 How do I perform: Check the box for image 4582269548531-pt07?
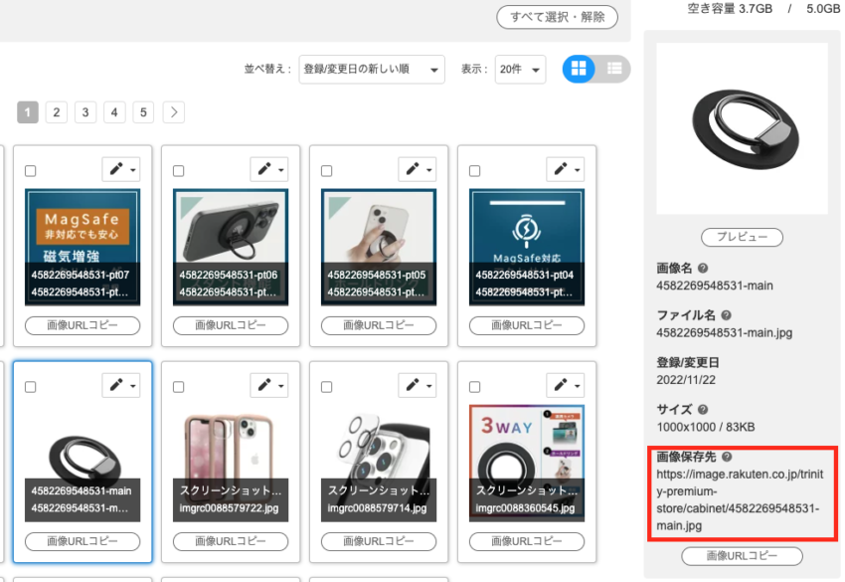(x=31, y=171)
